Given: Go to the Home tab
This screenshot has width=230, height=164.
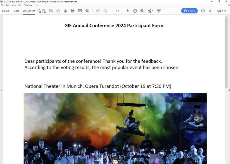Looking at the screenshot, I should (6, 11).
